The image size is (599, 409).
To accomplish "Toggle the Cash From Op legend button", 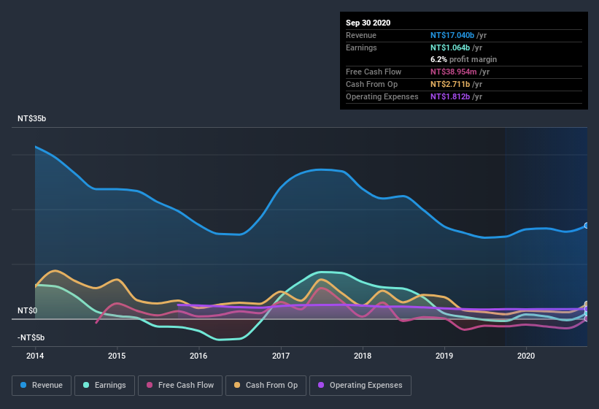I will pyautogui.click(x=266, y=386).
